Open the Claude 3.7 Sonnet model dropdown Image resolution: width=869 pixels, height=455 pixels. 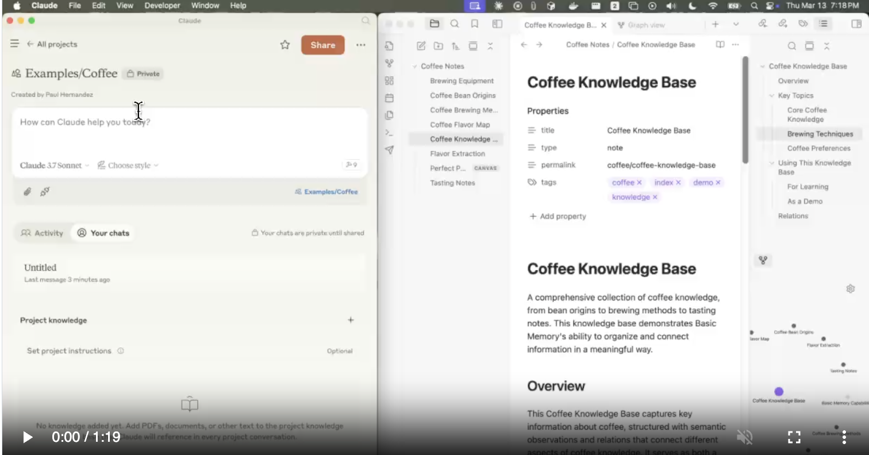click(55, 165)
